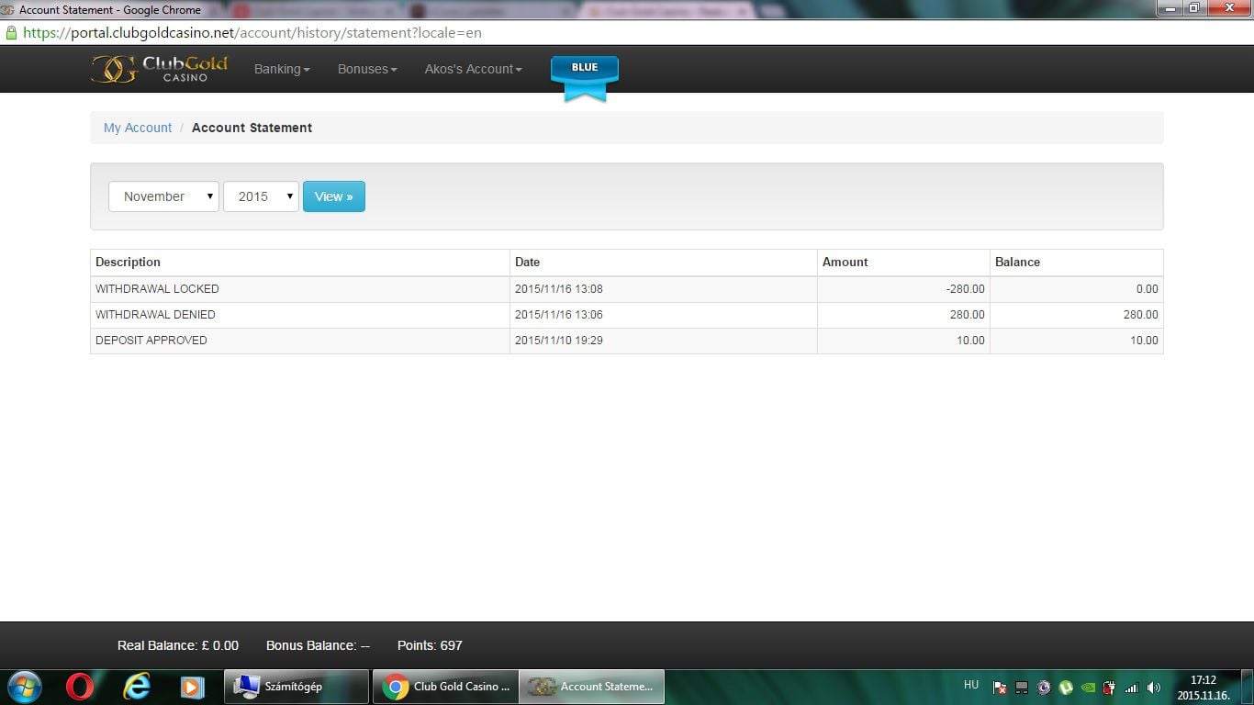The height and width of the screenshot is (705, 1254).
Task: Click the My Account breadcrumb link
Action: [x=138, y=128]
